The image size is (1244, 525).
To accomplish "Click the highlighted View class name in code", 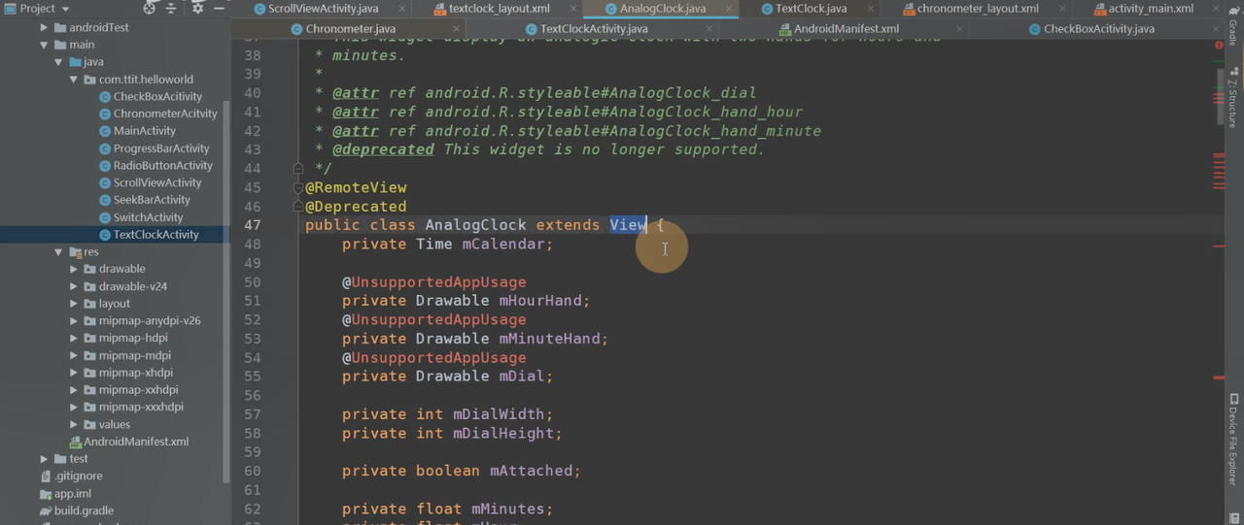I will coord(627,225).
